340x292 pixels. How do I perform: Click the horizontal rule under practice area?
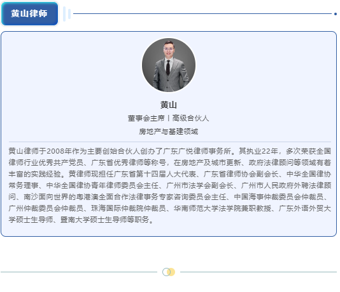pos(170,142)
